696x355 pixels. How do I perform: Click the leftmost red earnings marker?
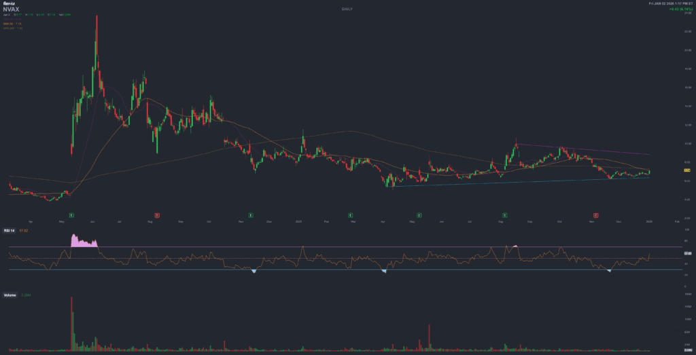click(x=157, y=214)
